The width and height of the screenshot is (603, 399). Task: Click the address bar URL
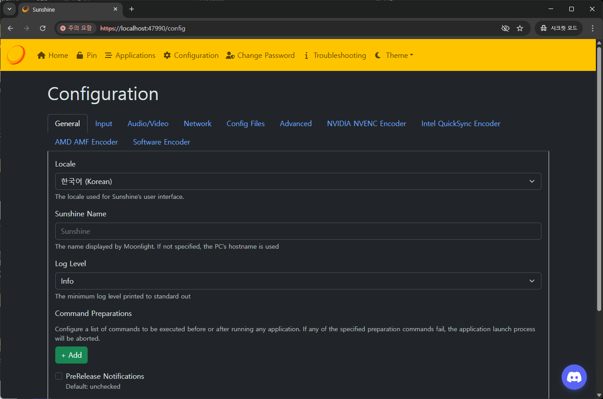coord(142,28)
